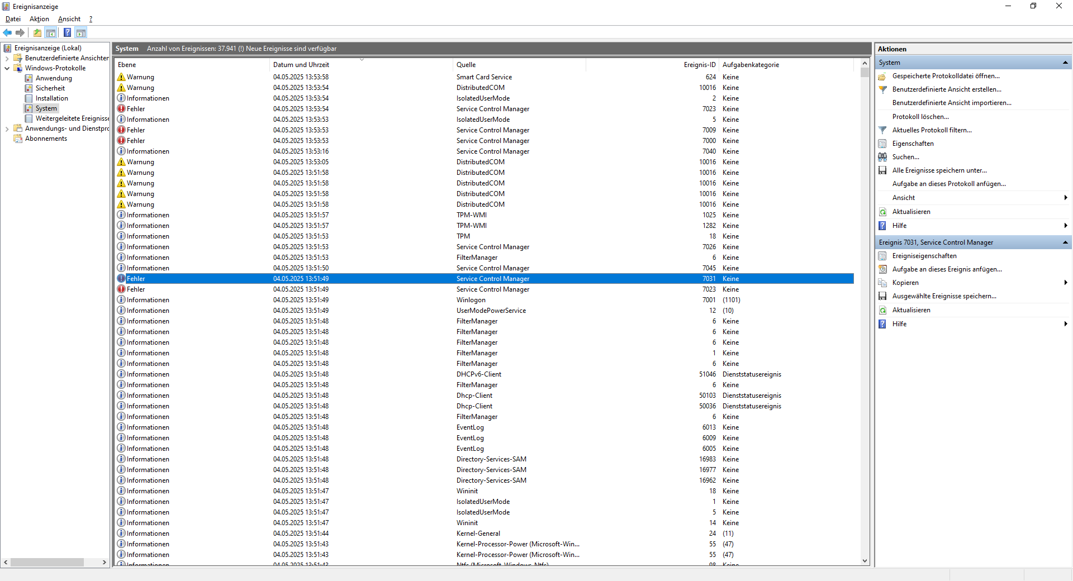Viewport: 1073px width, 581px height.
Task: Click the Up one level folder icon
Action: (x=37, y=32)
